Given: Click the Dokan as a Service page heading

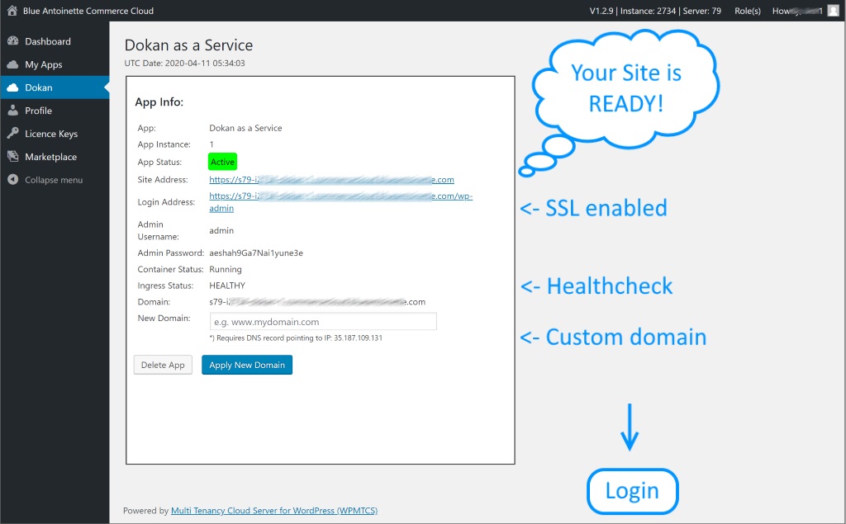Looking at the screenshot, I should tap(189, 45).
